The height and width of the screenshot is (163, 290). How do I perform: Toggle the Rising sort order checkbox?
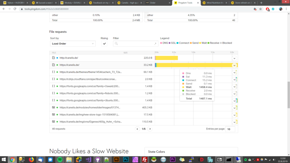click(104, 44)
